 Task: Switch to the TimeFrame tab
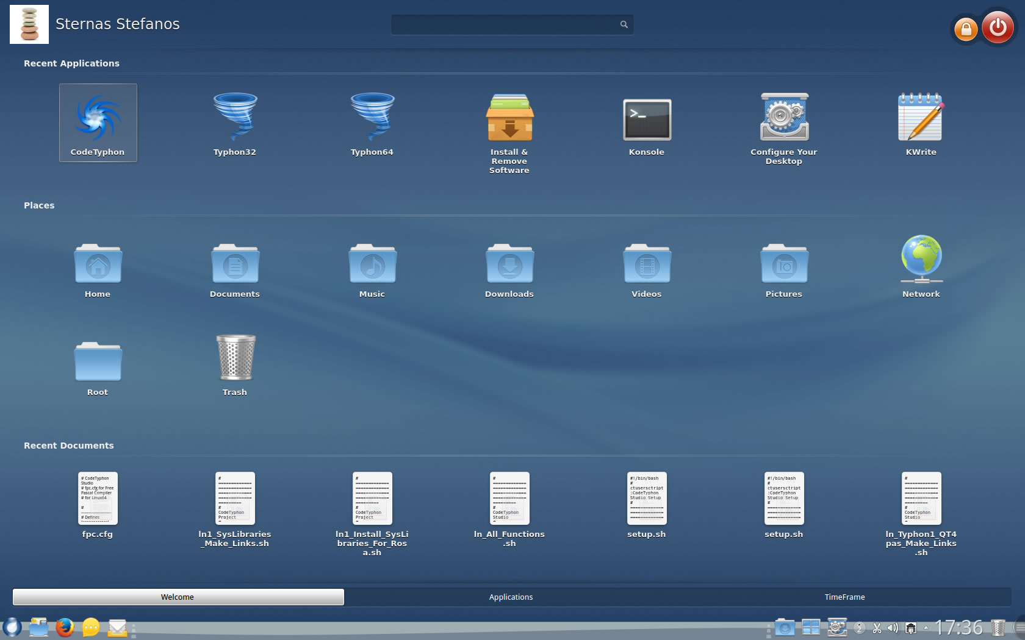(844, 597)
